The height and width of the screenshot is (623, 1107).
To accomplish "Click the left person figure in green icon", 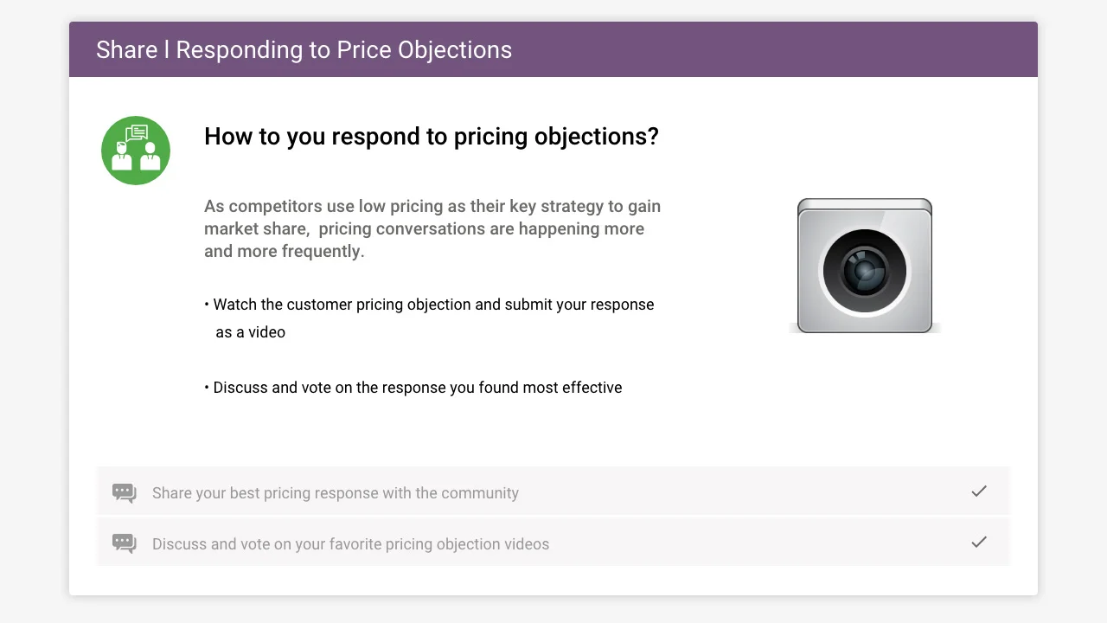I will click(122, 157).
